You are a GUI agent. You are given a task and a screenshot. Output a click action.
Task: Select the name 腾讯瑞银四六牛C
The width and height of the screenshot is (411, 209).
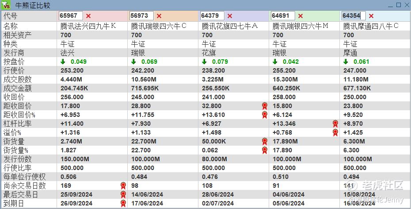tap(159, 26)
